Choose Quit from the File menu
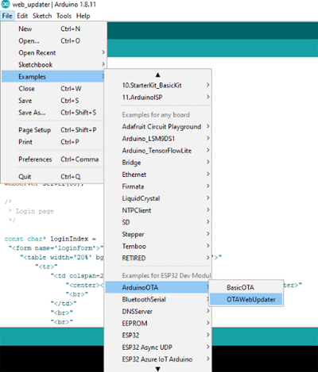Screen dimensions: 318x372 [52, 176]
